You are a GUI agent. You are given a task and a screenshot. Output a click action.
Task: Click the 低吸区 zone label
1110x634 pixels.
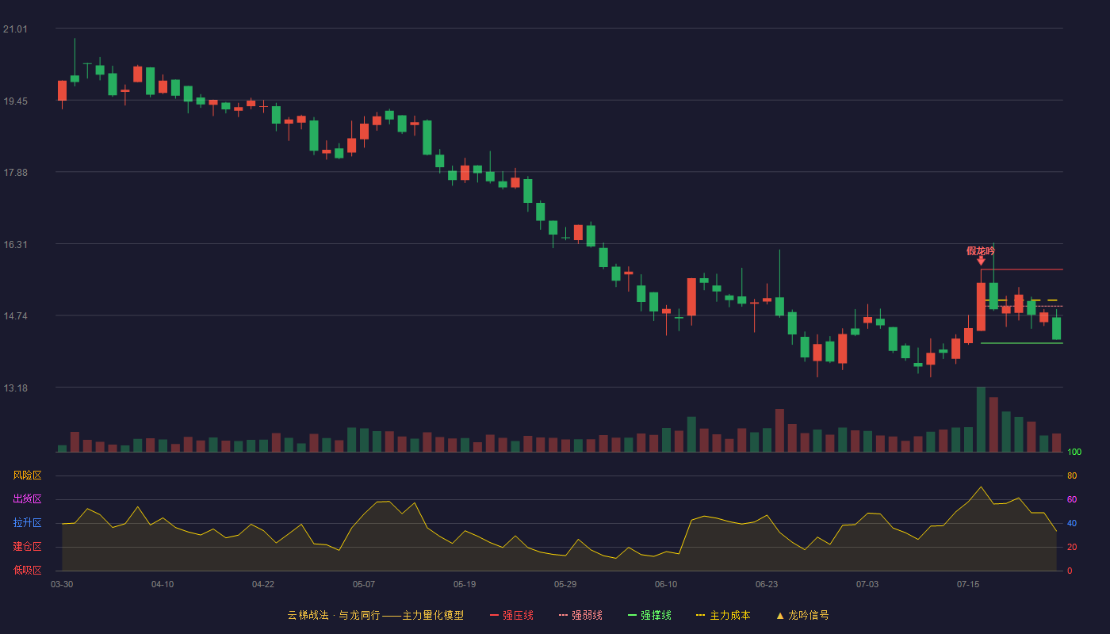point(27,571)
